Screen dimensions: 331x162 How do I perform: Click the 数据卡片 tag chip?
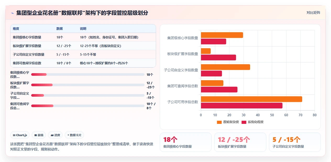(x=74, y=135)
